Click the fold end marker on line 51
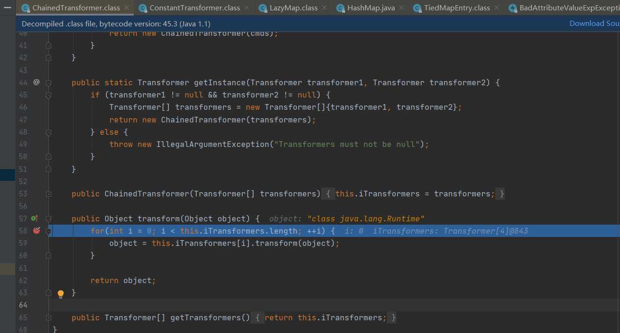Screen dimensions: 620x333 [48, 169]
